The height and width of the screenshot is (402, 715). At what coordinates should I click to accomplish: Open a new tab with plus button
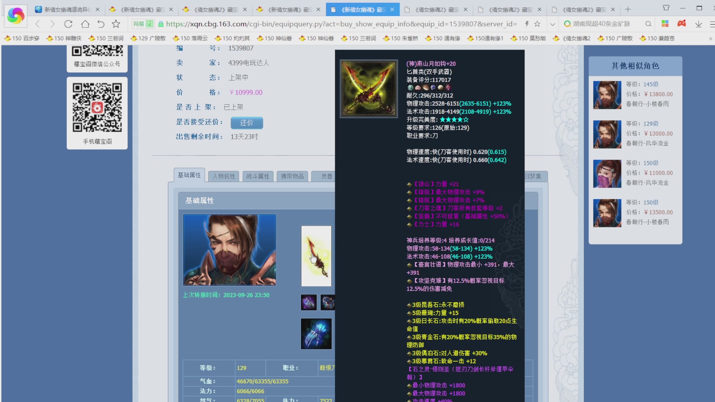[628, 9]
